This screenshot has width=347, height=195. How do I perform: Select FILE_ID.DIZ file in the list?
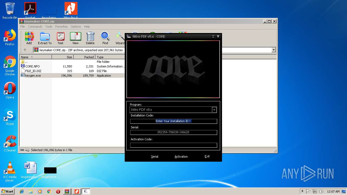click(33, 71)
